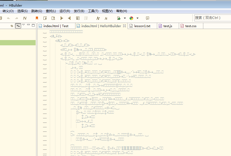Open the 运行(R) menu

coord(65,11)
